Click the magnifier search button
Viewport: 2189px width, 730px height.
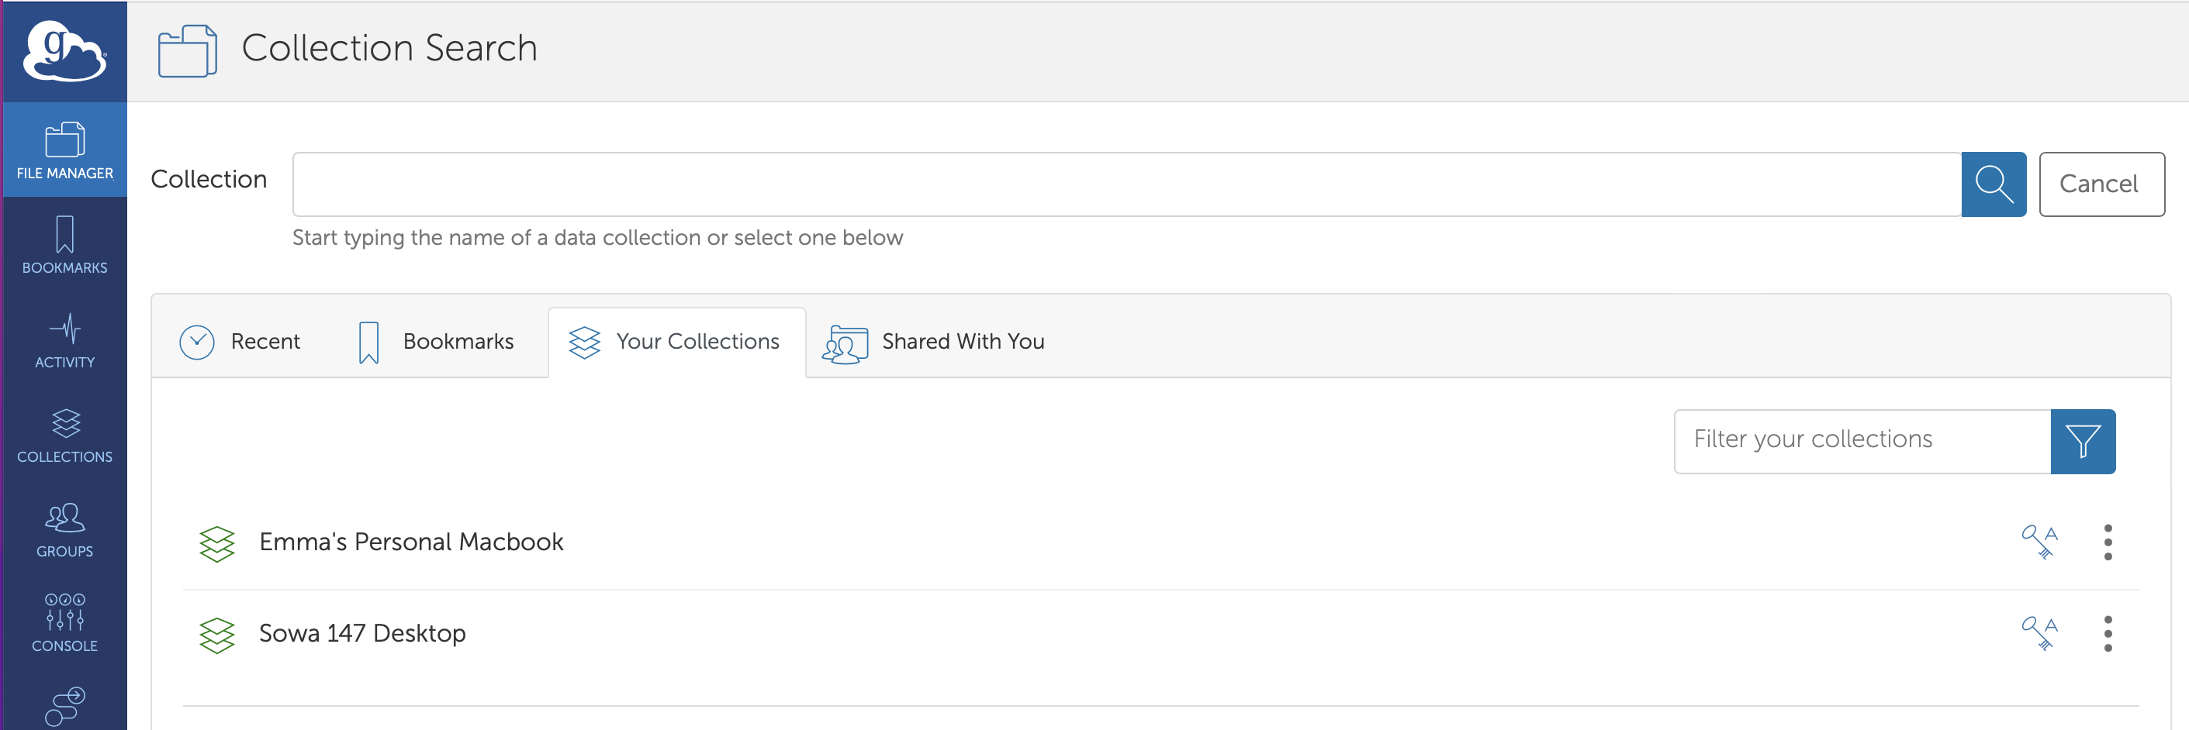click(x=1993, y=184)
